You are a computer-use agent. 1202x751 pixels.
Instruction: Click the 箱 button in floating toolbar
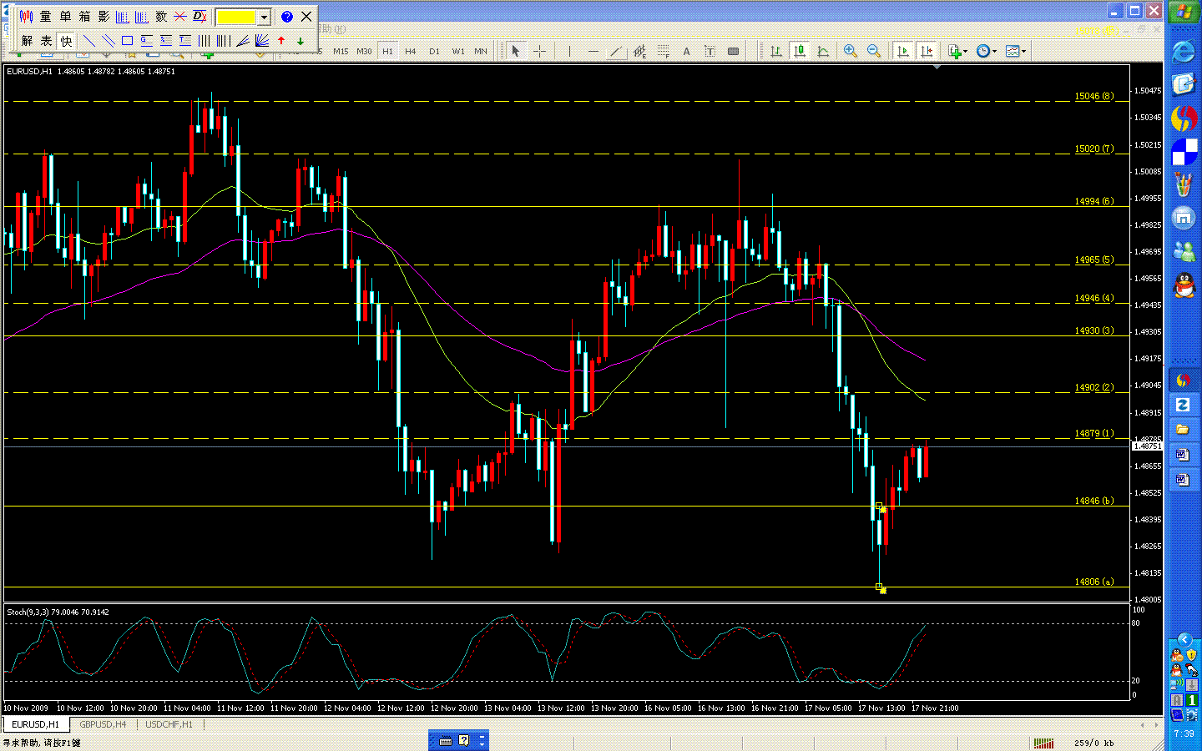tap(84, 16)
